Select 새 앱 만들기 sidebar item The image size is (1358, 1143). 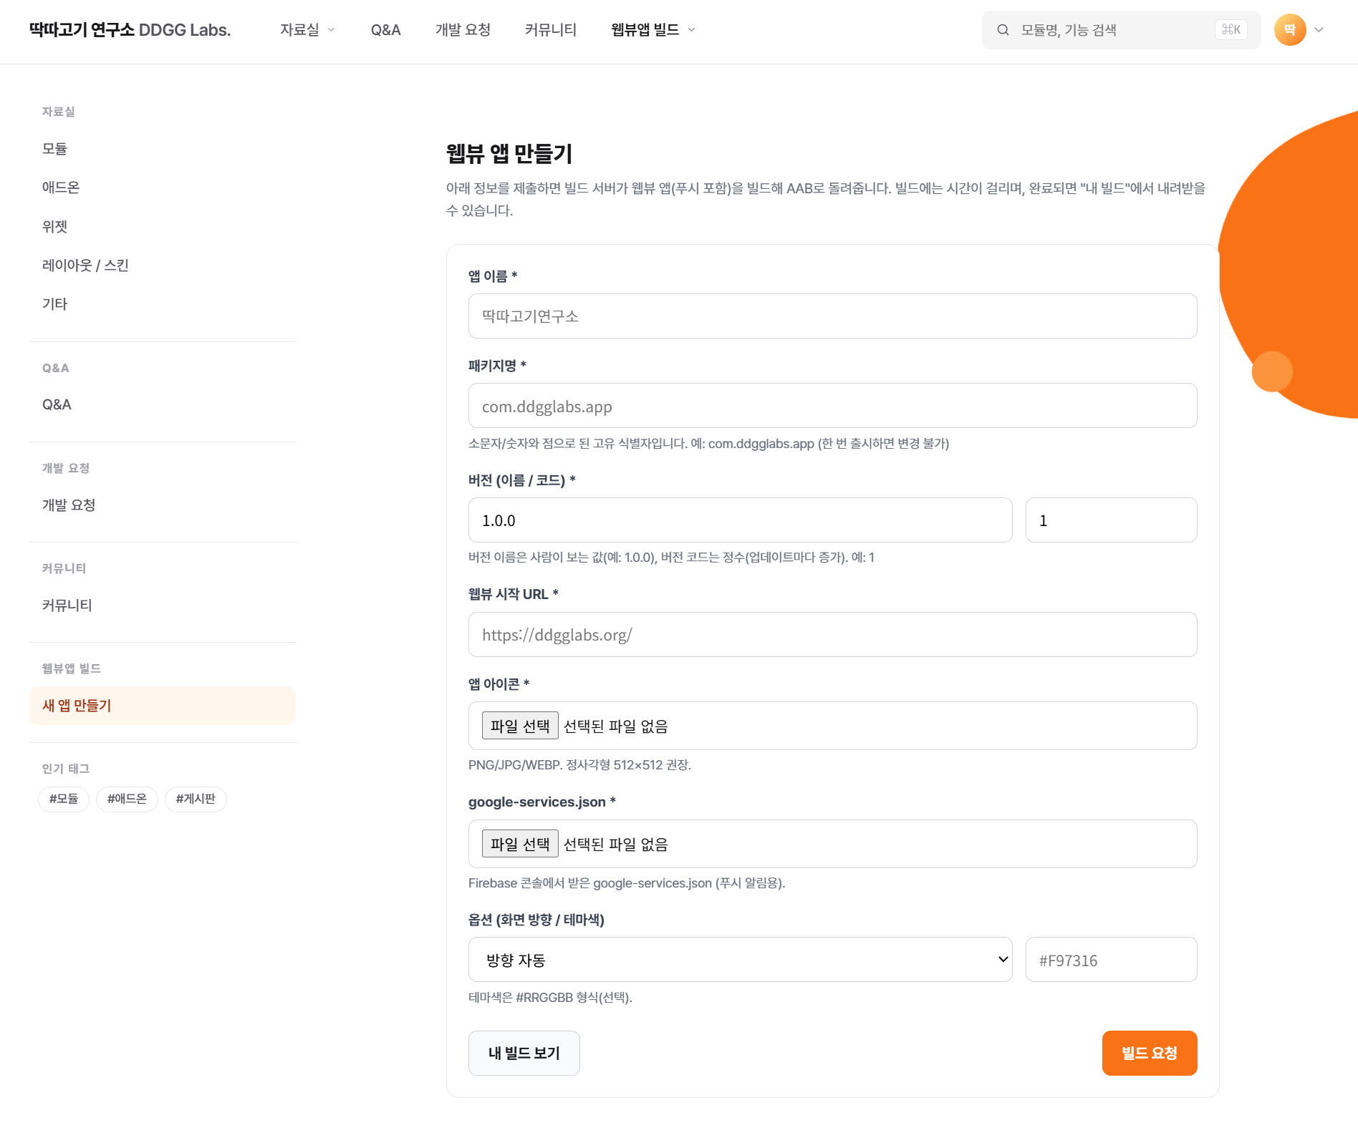coord(162,706)
